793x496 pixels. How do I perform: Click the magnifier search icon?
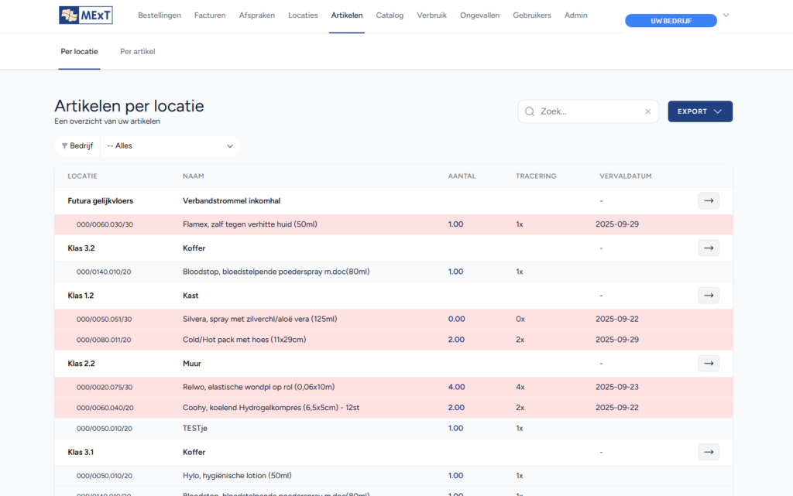[530, 111]
